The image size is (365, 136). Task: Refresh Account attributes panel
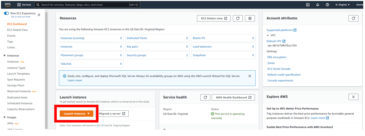click(x=353, y=18)
